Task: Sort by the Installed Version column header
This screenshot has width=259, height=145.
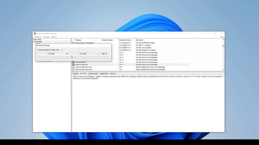Action: 107,40
